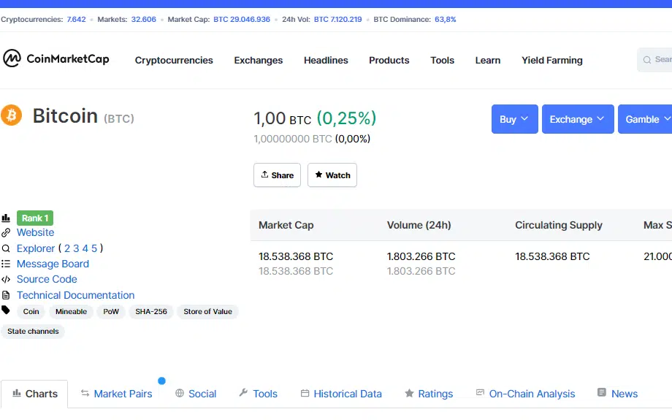Click the rank bar-chart icon beside Rank 1
This screenshot has height=420, width=672.
(x=6, y=218)
